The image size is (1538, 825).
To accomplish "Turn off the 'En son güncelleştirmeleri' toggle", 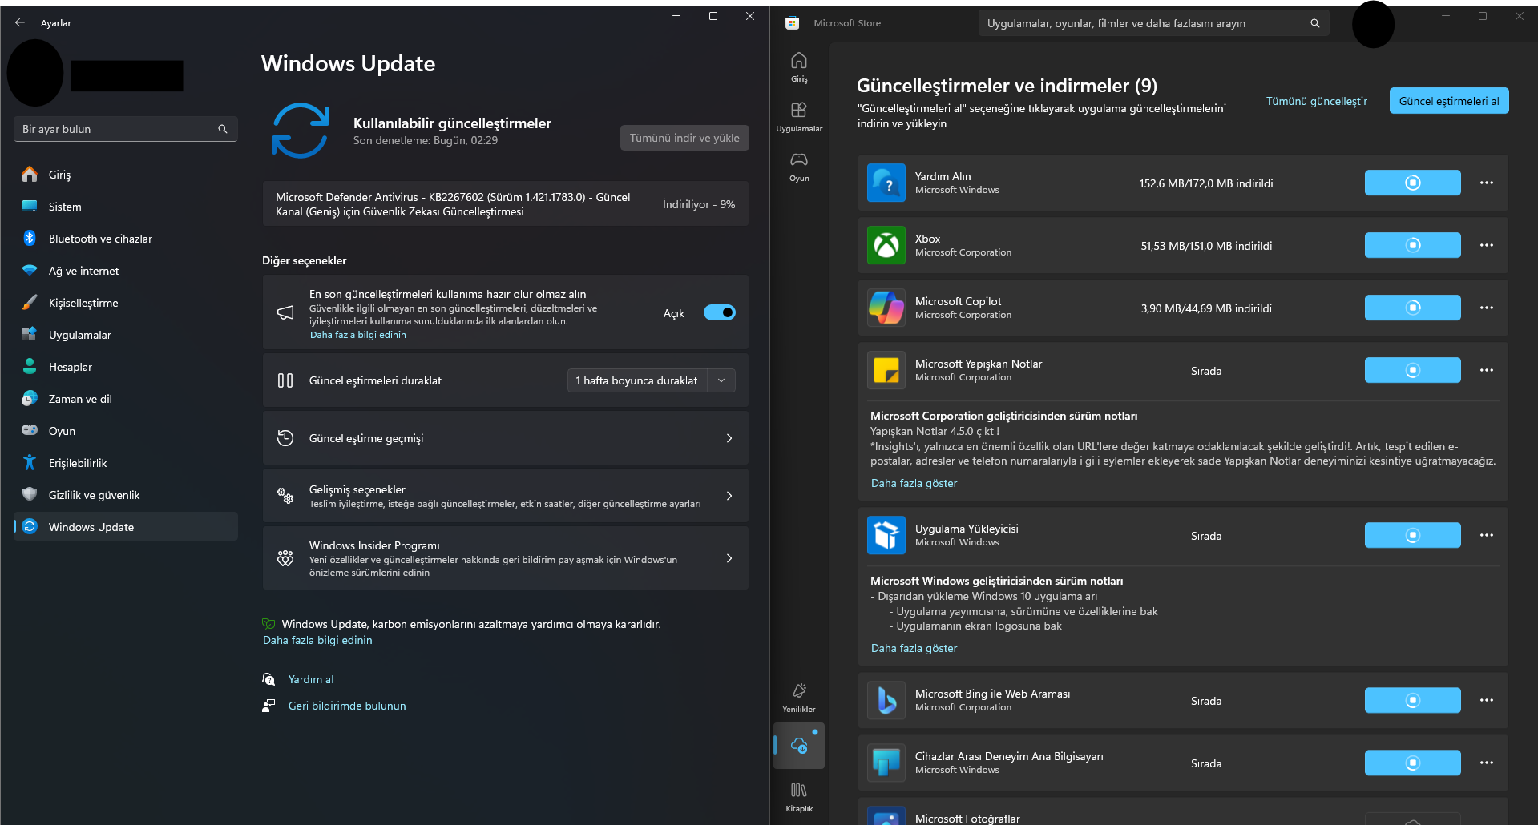I will tap(719, 312).
